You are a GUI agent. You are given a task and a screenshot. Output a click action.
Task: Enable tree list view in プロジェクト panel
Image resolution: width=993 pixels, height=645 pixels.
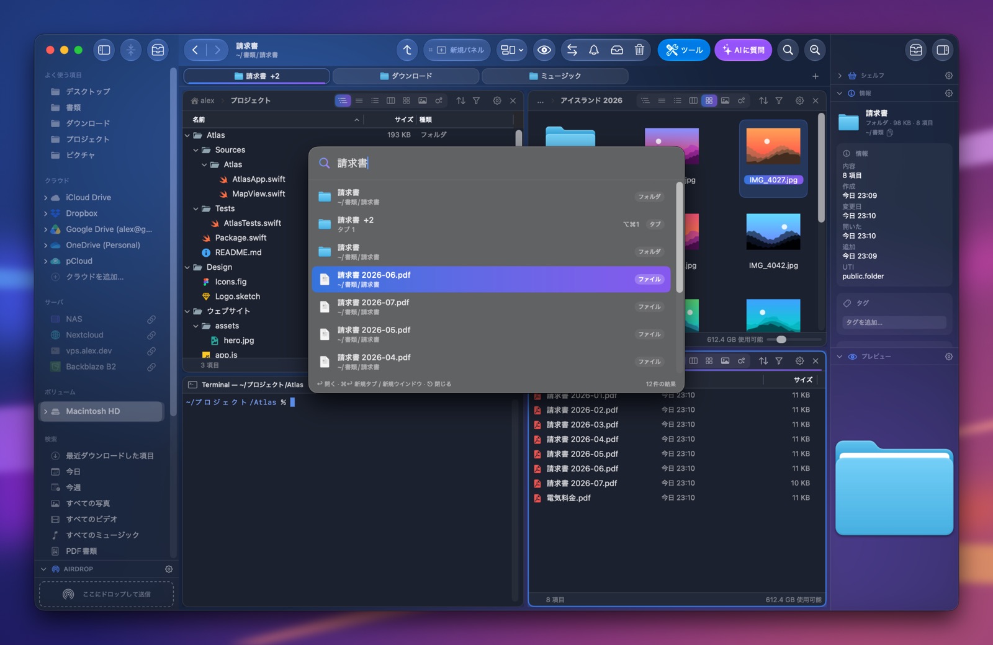click(x=343, y=100)
